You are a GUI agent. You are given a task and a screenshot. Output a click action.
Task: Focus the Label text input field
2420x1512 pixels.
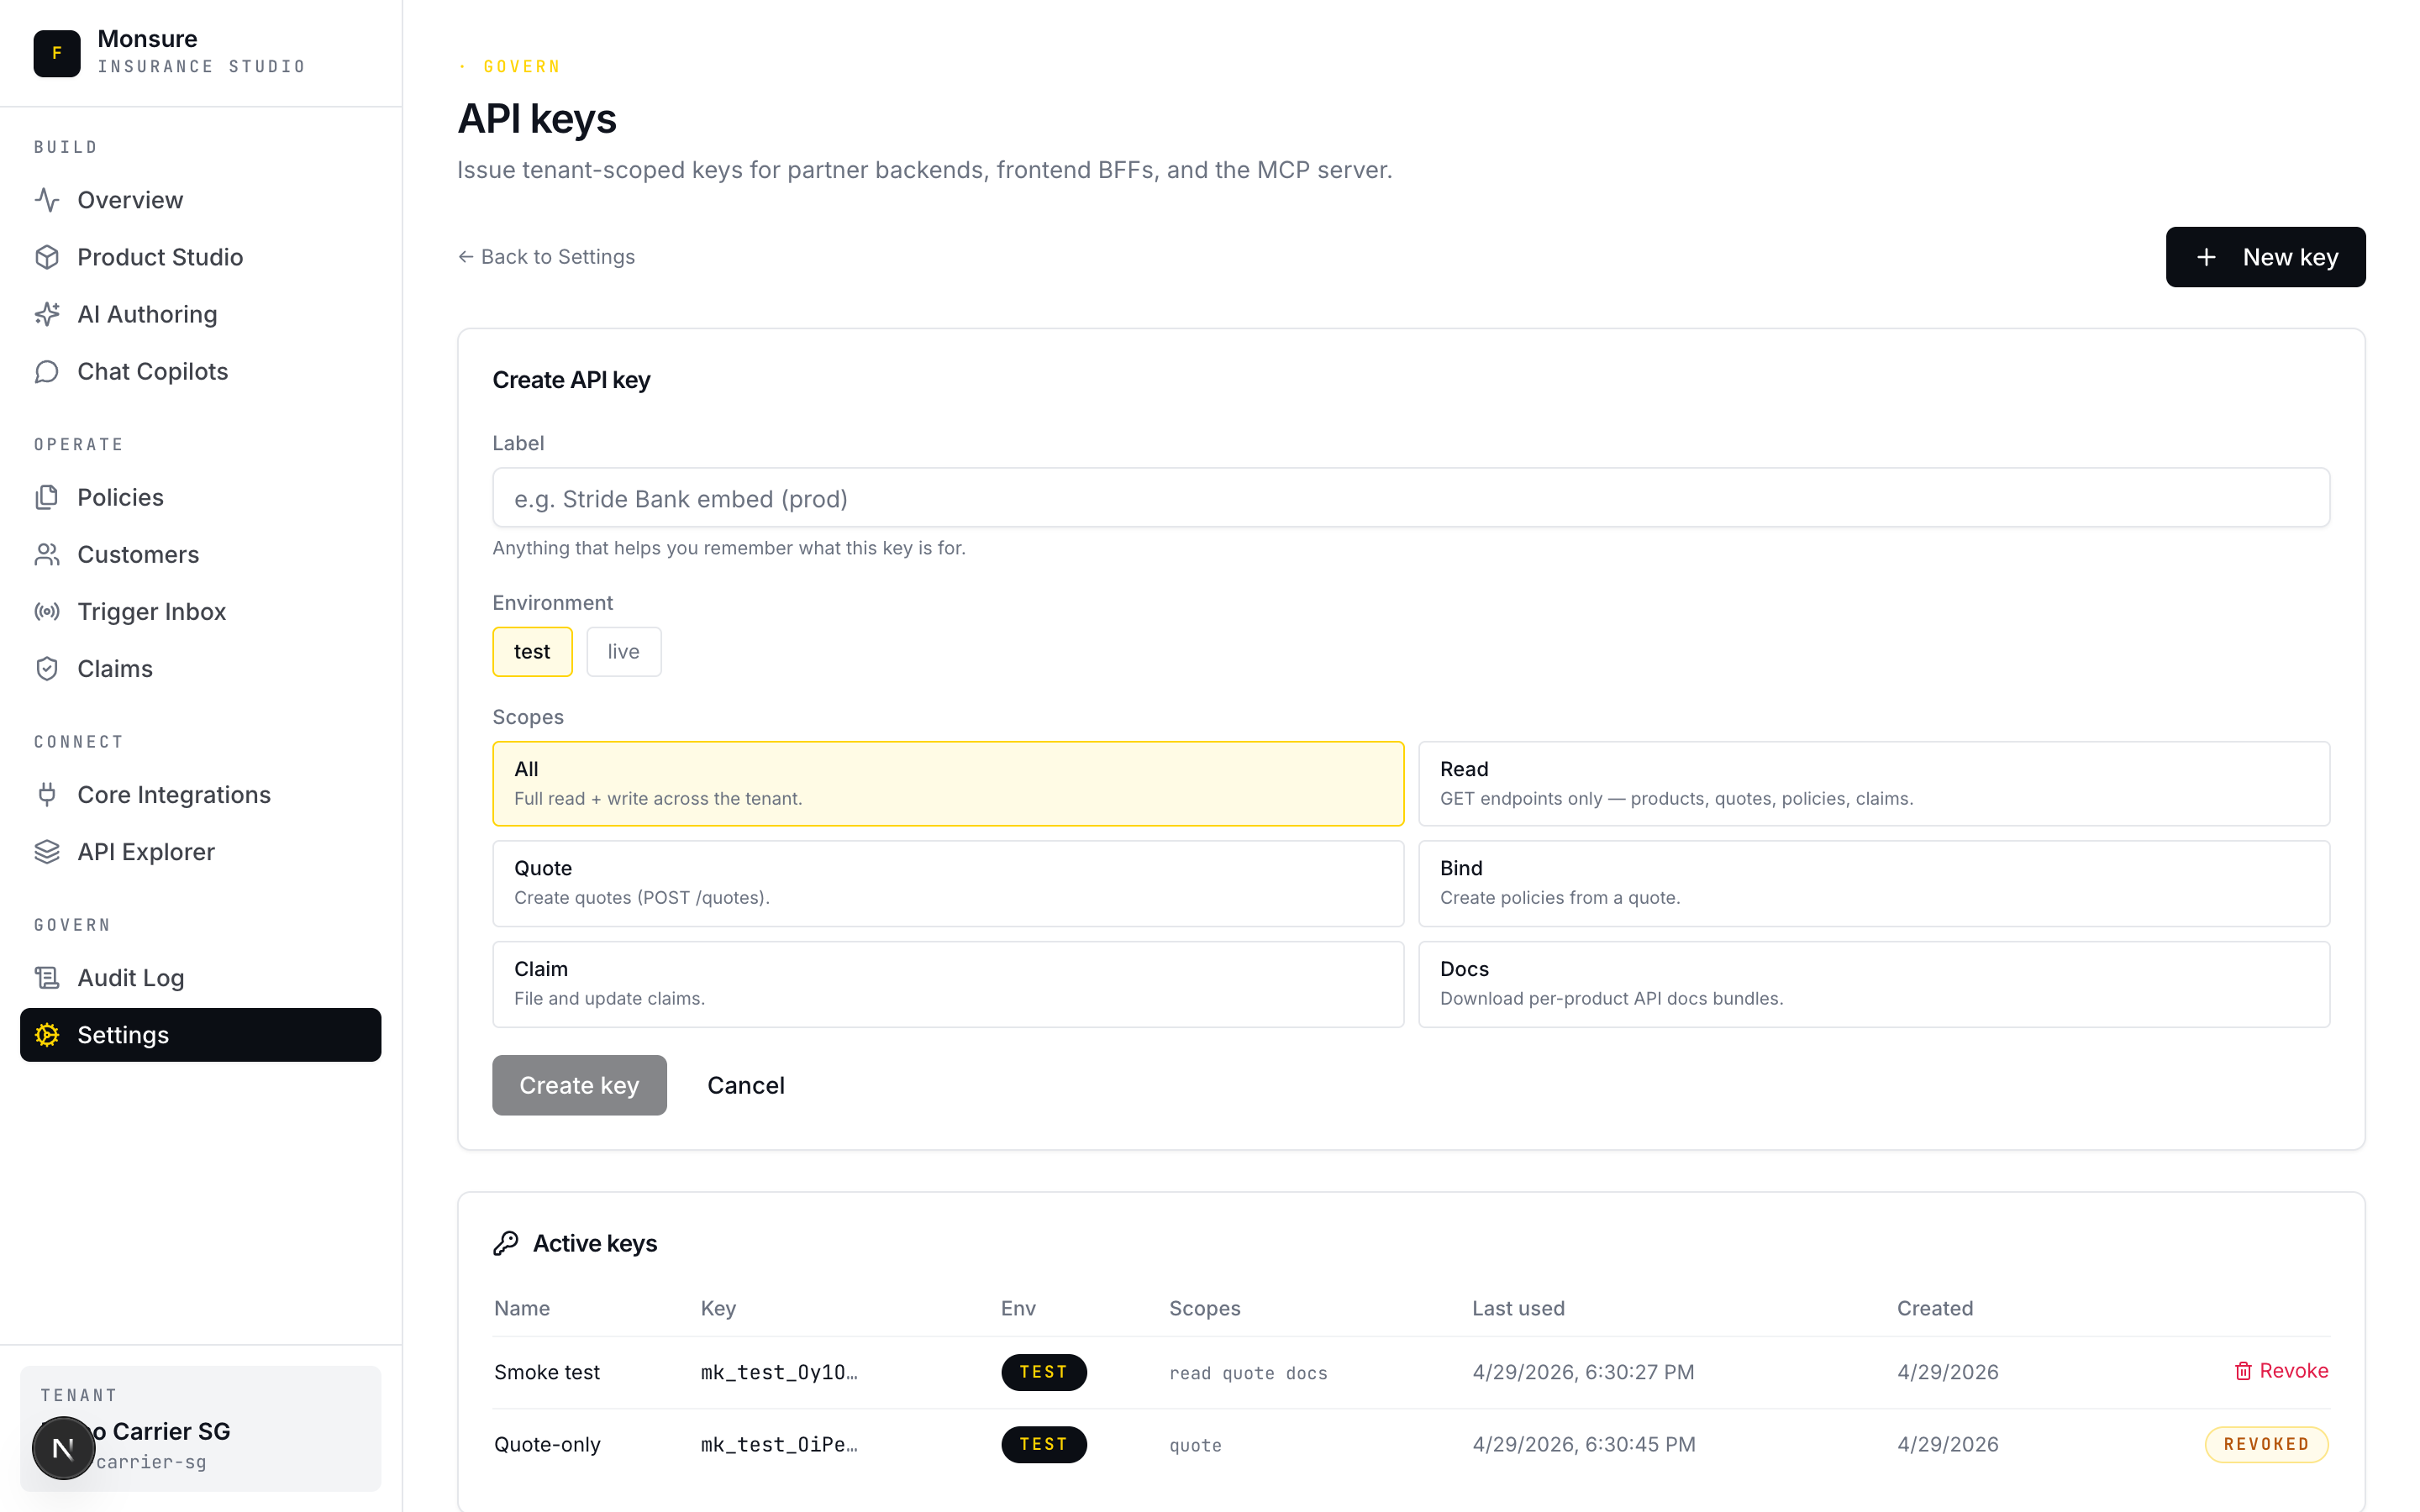(x=1410, y=498)
